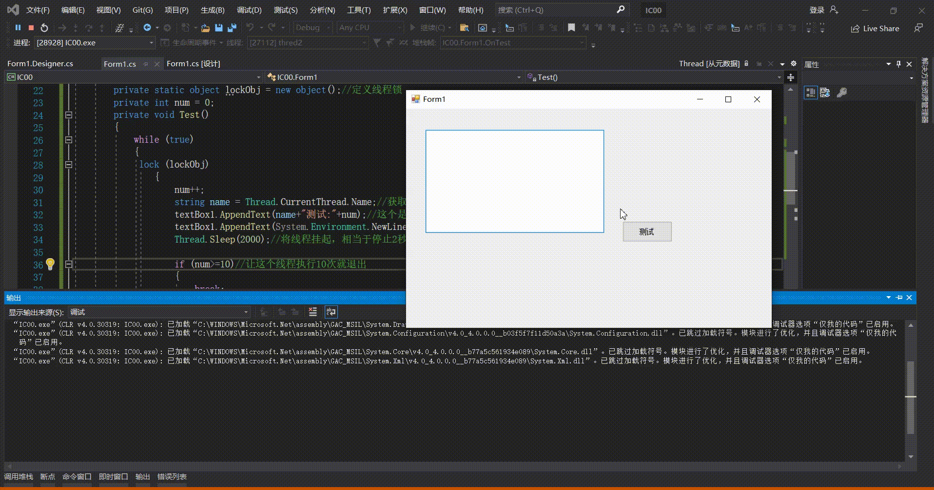Click inside the Form1 text box
This screenshot has height=490, width=934.
[x=515, y=181]
